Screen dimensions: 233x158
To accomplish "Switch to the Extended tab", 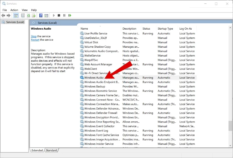I will tap(37, 150).
